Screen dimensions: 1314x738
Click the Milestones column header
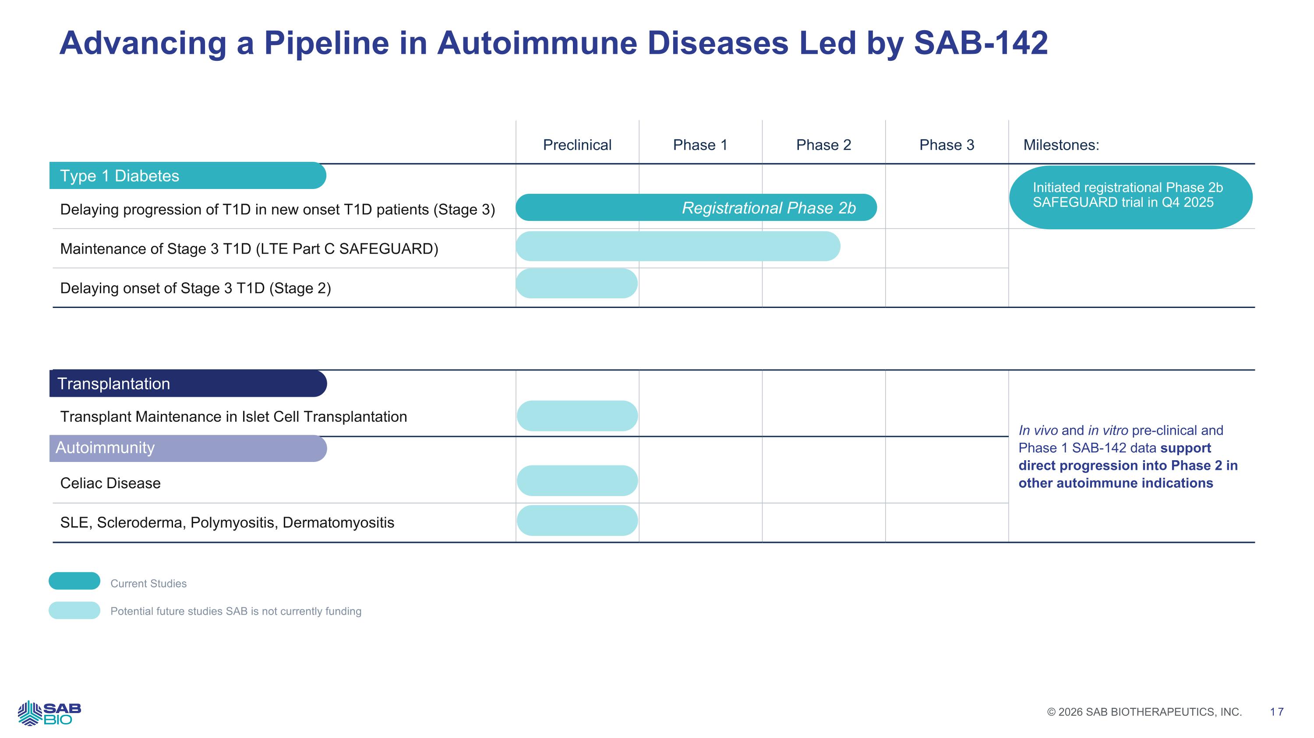(x=1061, y=145)
